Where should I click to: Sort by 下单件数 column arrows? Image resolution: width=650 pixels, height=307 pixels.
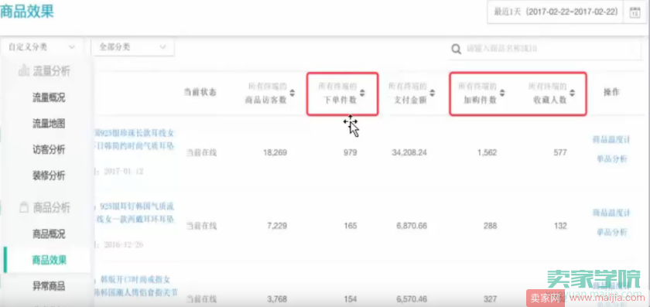(362, 93)
